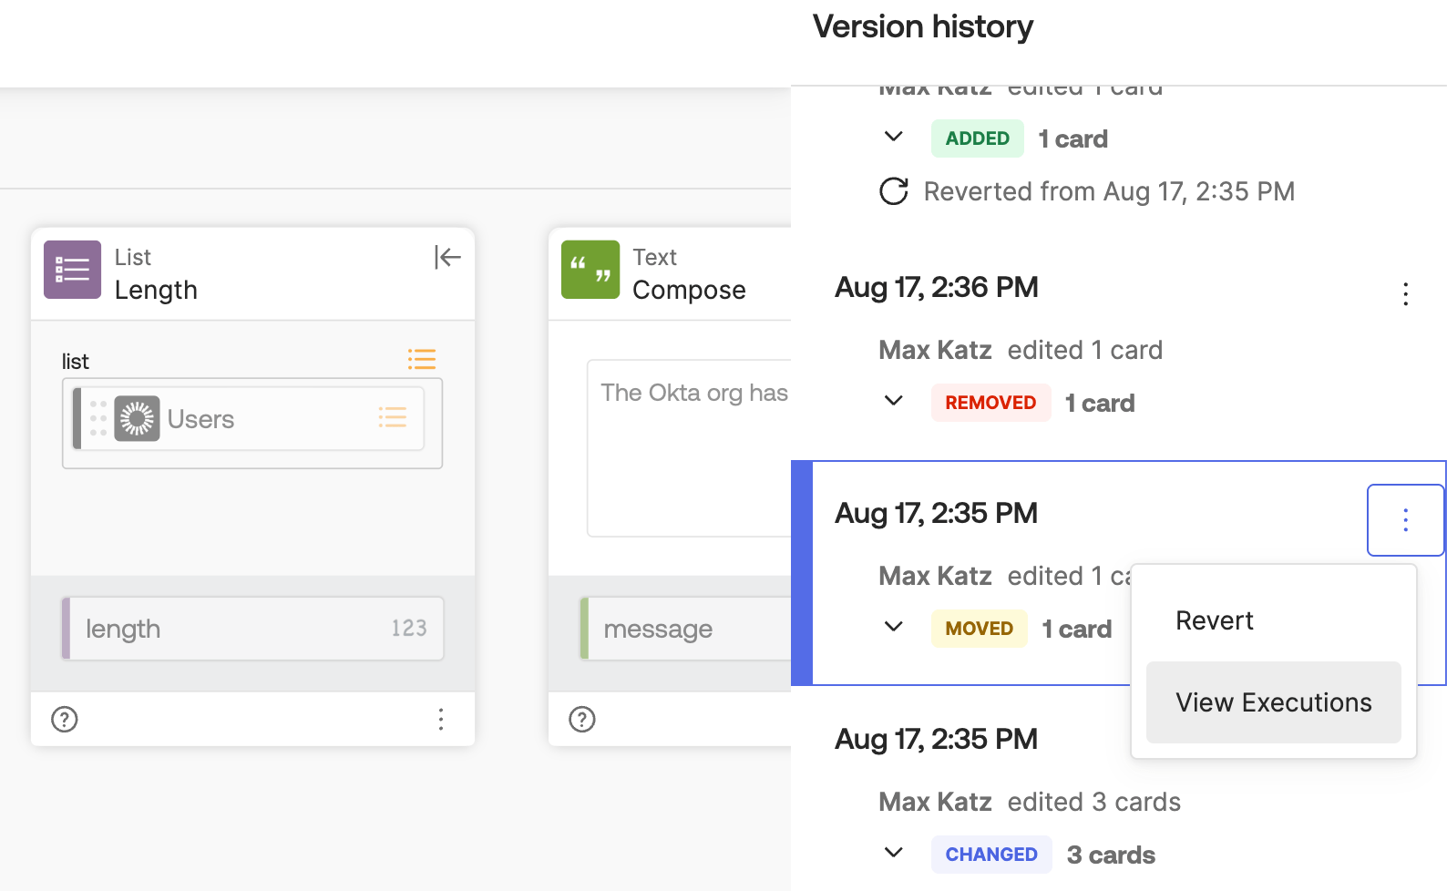Click the length output field
This screenshot has width=1447, height=891.
coord(252,629)
